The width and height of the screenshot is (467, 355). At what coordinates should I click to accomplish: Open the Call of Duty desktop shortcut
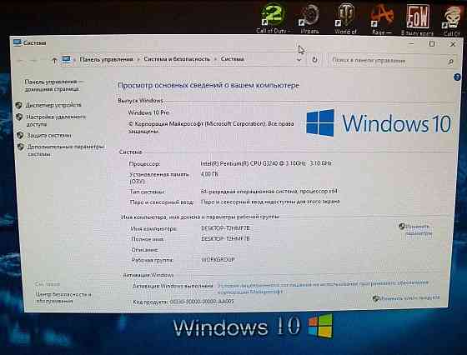point(274,17)
